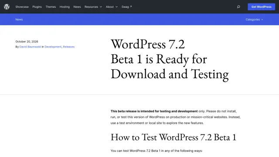Select Hosting in navigation bar
The image size is (279, 157).
click(x=65, y=7)
